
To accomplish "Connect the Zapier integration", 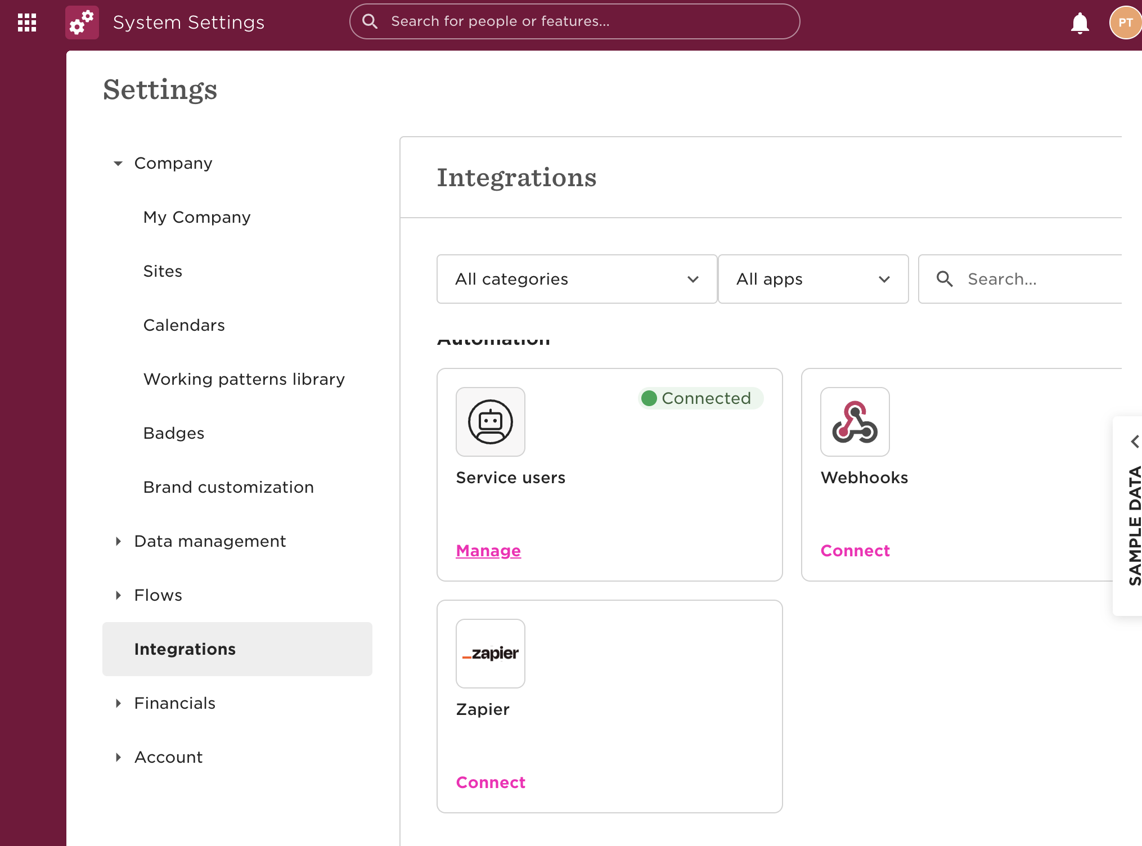I will (490, 782).
